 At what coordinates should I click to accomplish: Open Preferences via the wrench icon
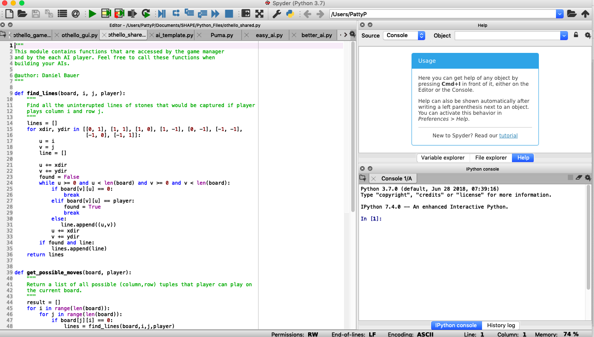click(276, 14)
